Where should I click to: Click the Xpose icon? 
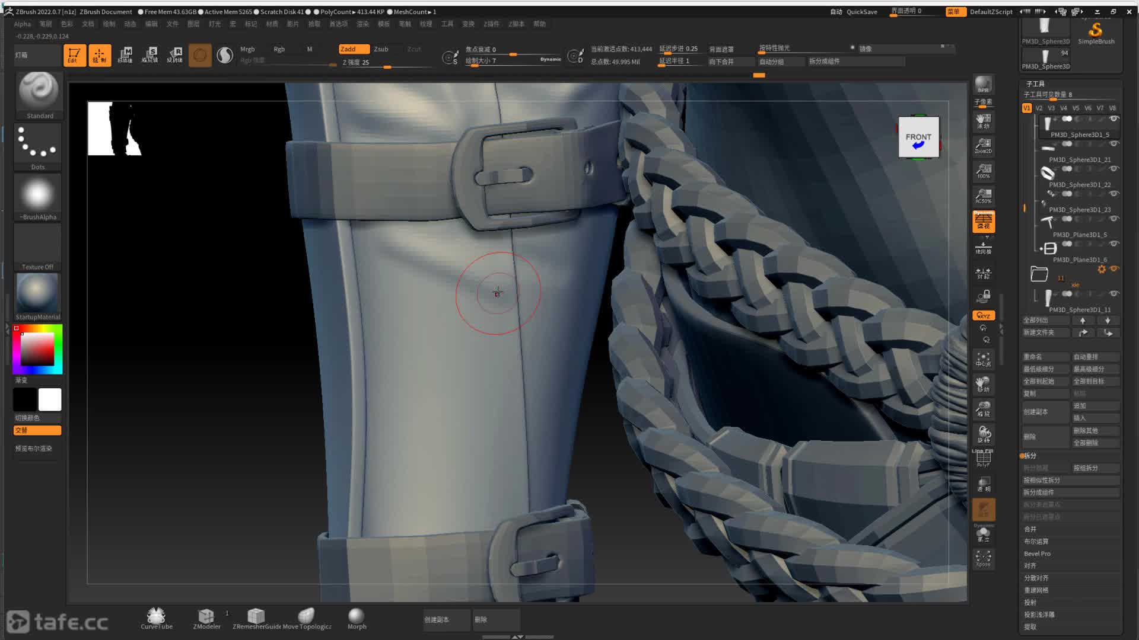(x=984, y=558)
